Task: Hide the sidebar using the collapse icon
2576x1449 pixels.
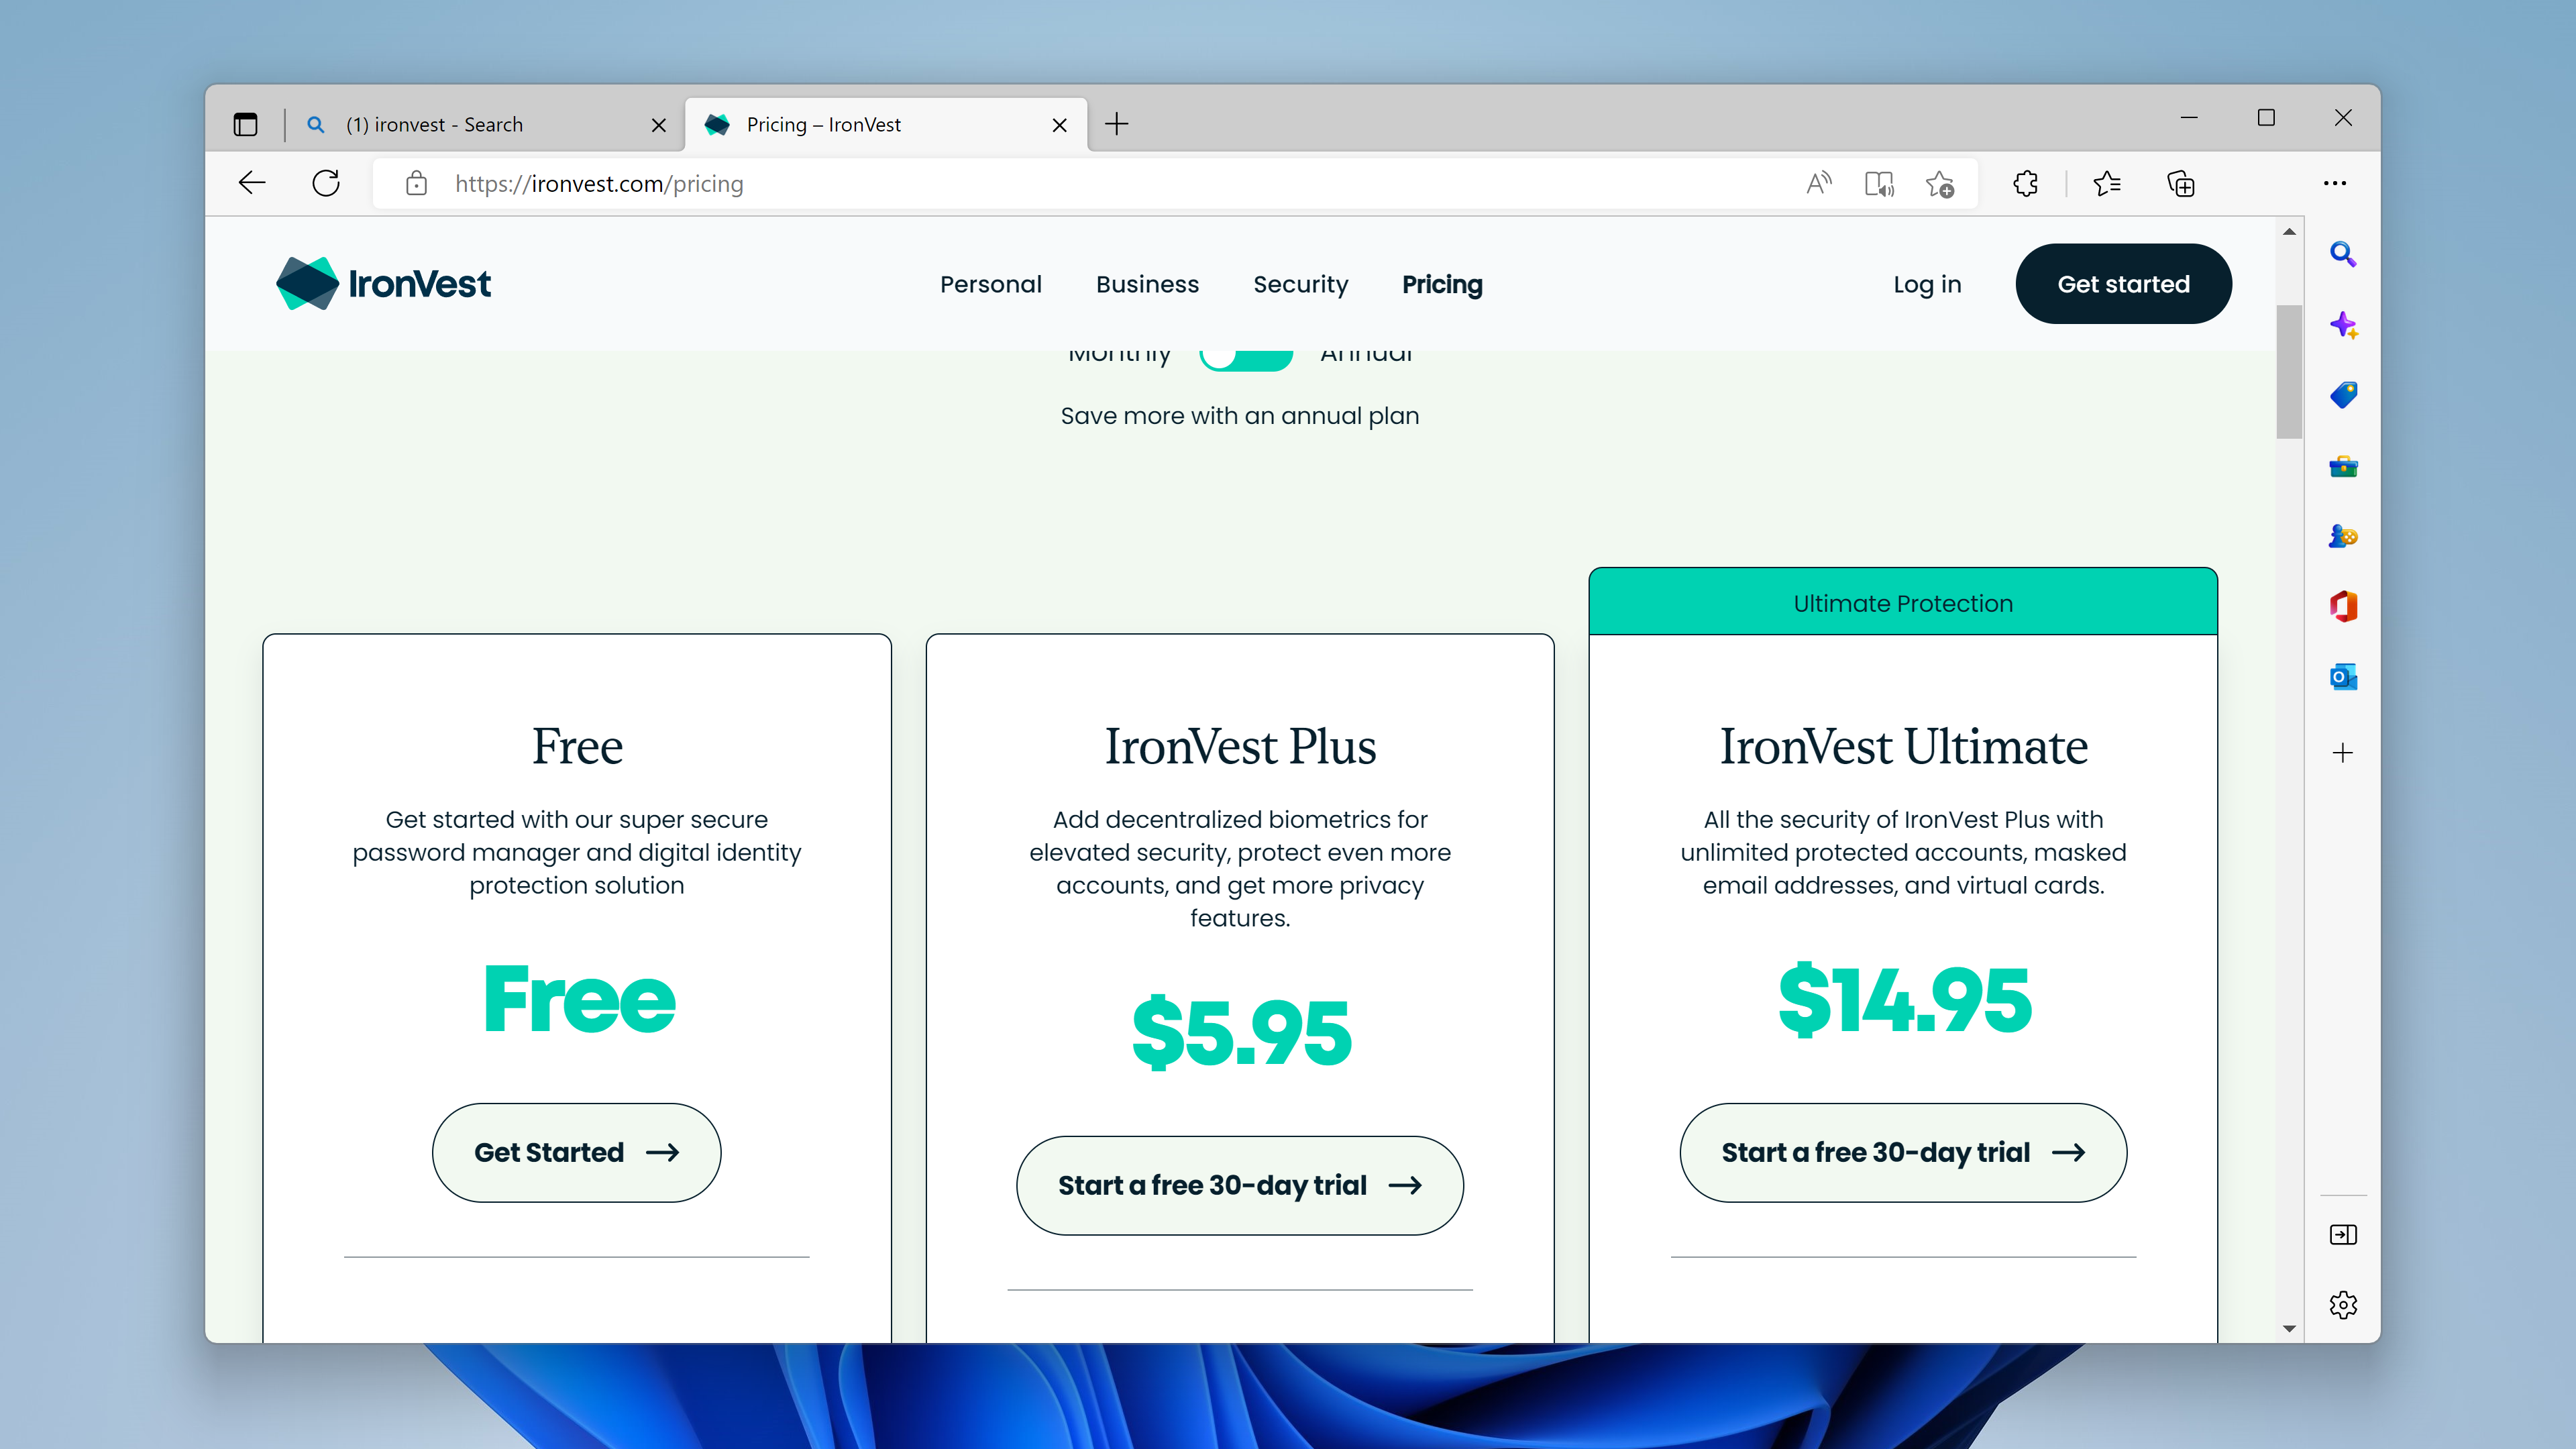Action: pyautogui.click(x=2343, y=1235)
